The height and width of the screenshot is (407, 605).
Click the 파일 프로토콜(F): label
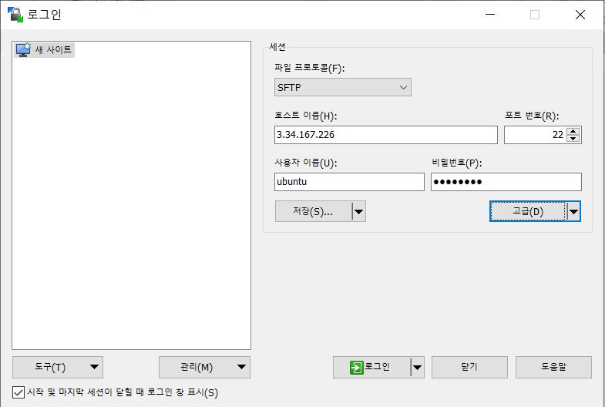[x=310, y=68]
